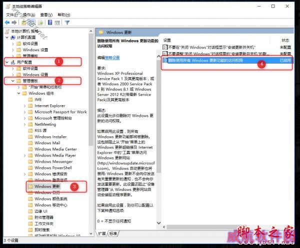Expand the Internet Explorer chevron

pos(24,106)
